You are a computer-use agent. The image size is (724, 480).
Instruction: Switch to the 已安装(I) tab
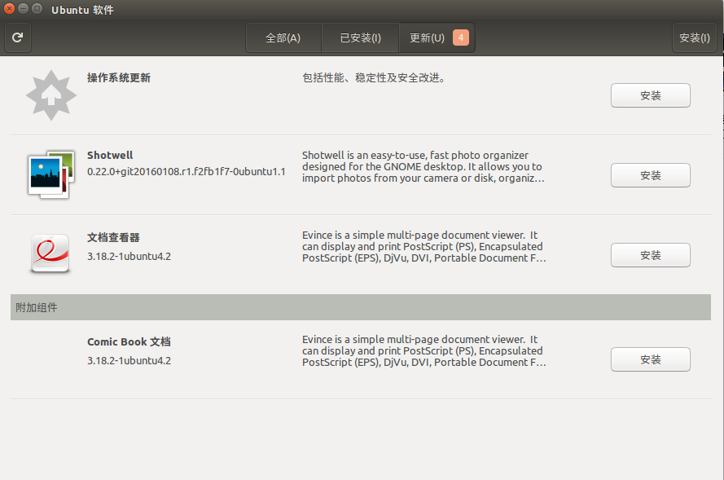(x=361, y=37)
